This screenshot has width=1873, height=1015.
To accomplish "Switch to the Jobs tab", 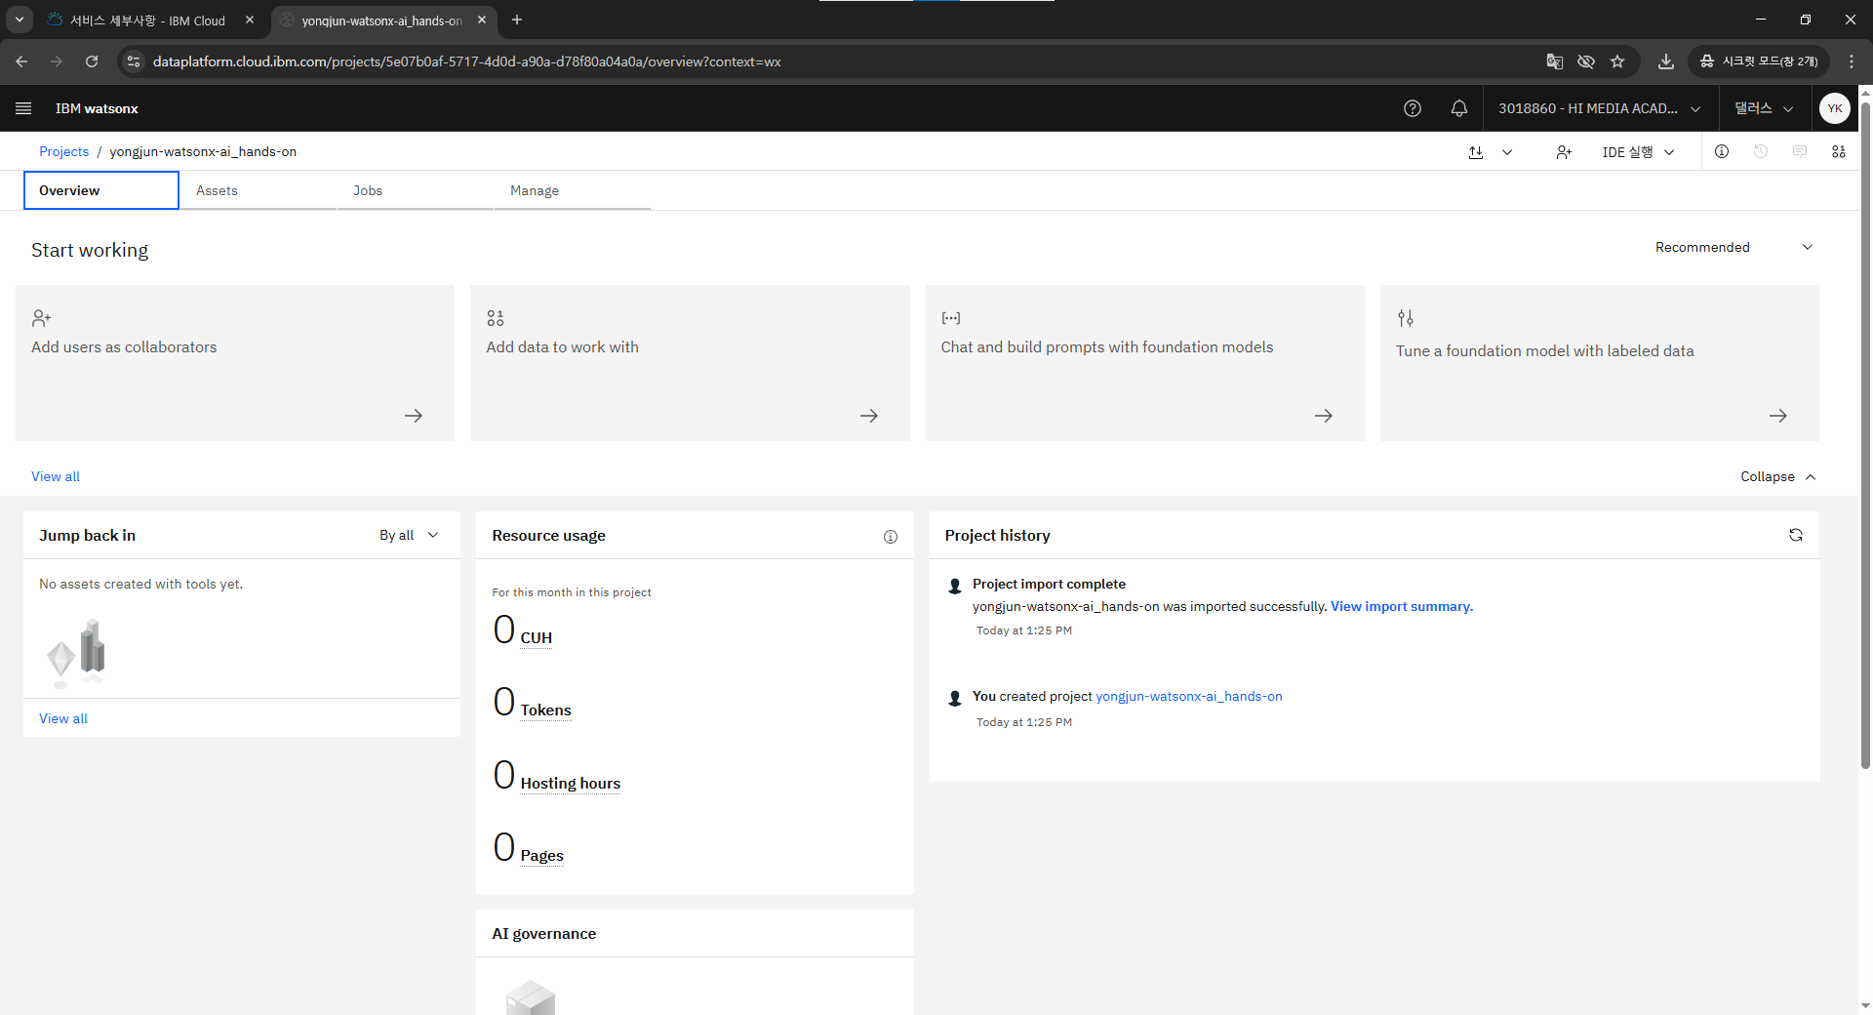I will point(416,190).
